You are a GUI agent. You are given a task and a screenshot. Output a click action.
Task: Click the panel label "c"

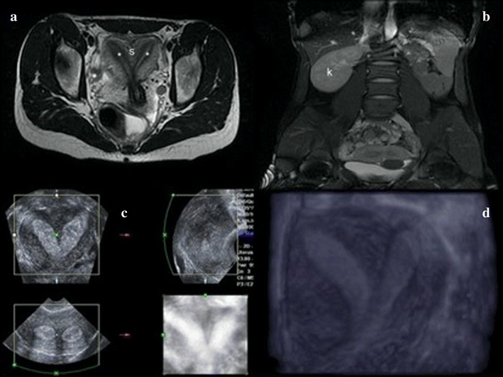tap(124, 213)
